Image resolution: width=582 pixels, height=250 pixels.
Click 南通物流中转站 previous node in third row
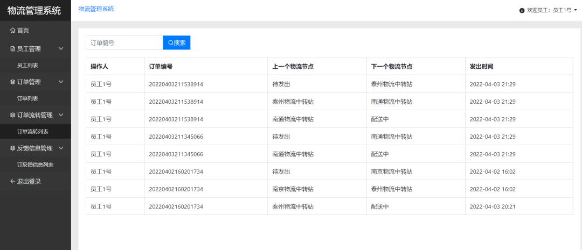coord(293,119)
